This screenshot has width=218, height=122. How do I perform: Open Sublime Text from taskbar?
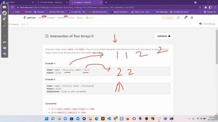tap(103, 119)
